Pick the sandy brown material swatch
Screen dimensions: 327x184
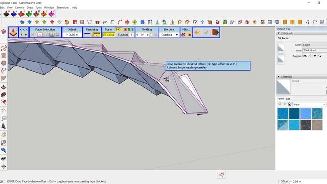(x=317, y=125)
